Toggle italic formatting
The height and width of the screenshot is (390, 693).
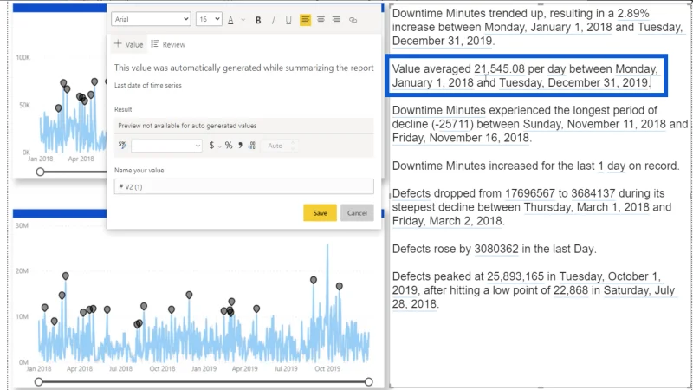(273, 20)
